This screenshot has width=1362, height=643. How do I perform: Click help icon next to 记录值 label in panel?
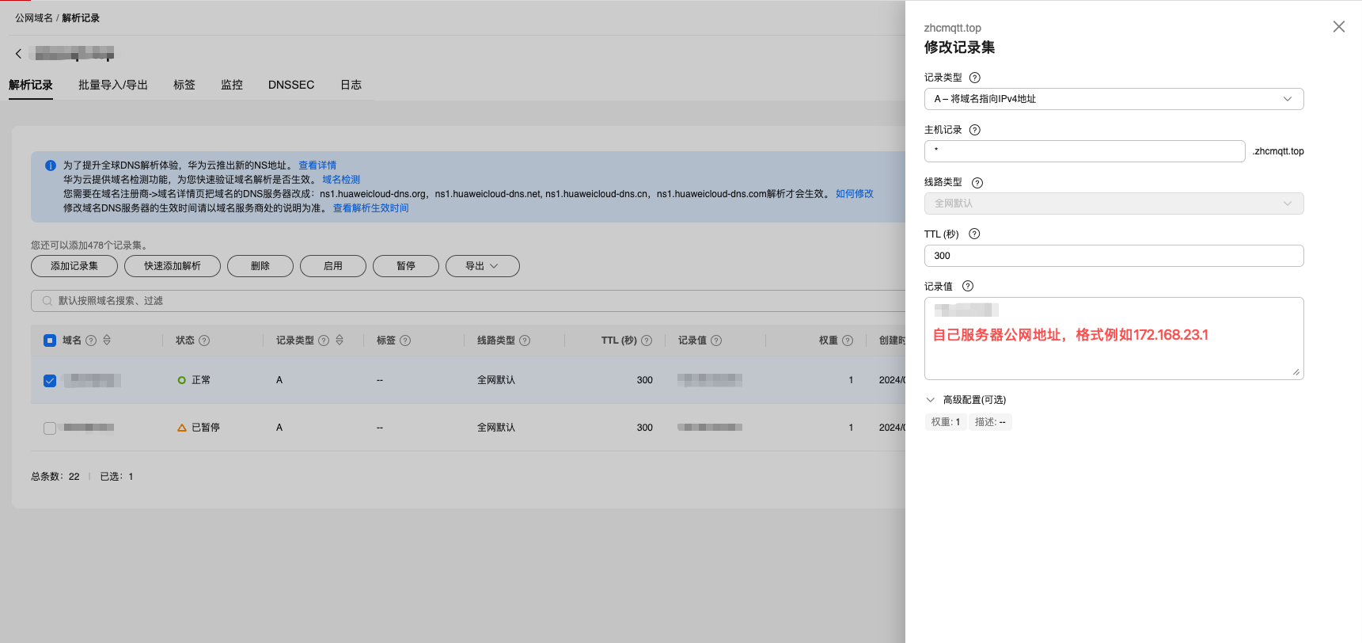[x=968, y=286]
